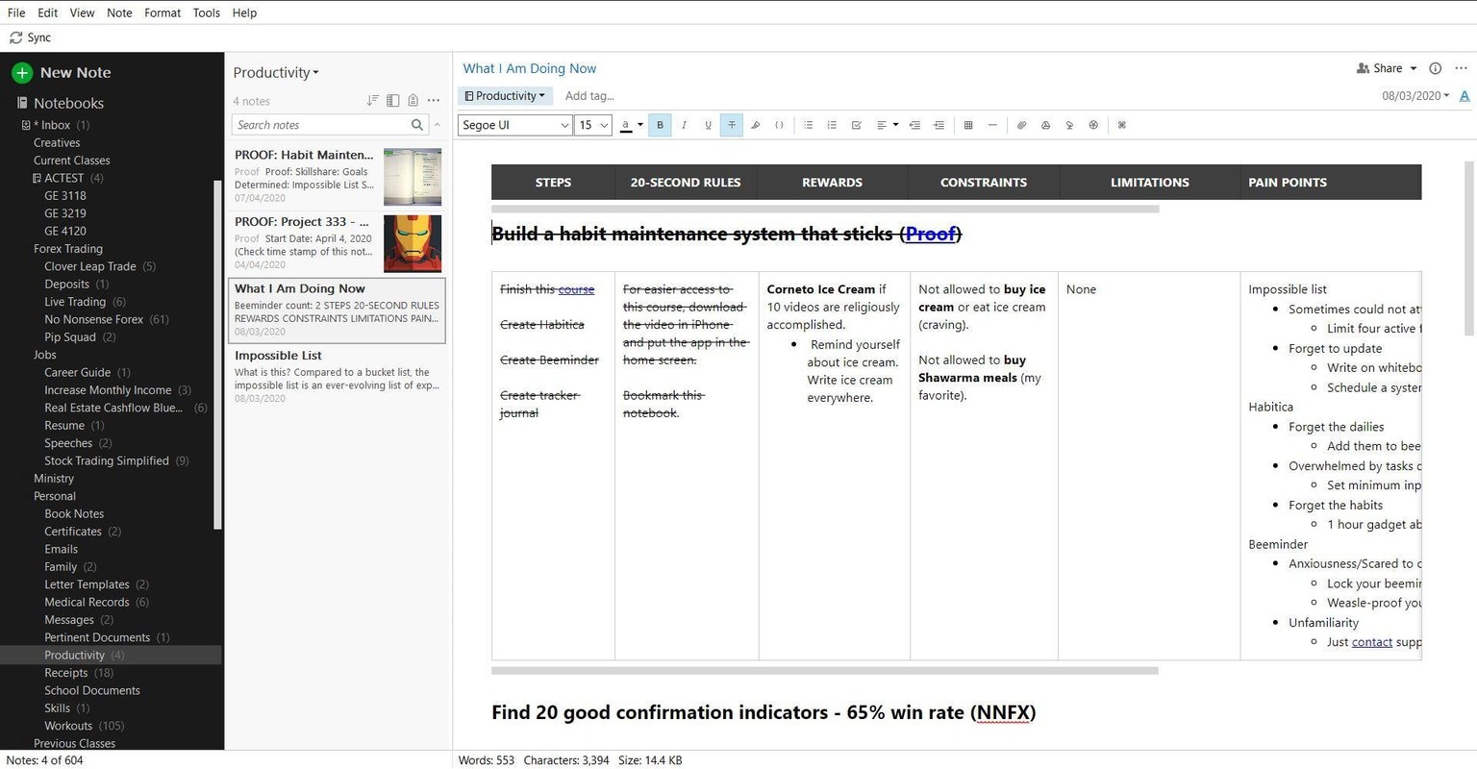Select the No Nonsense Forex notebook
The height and width of the screenshot is (769, 1477).
tap(93, 319)
